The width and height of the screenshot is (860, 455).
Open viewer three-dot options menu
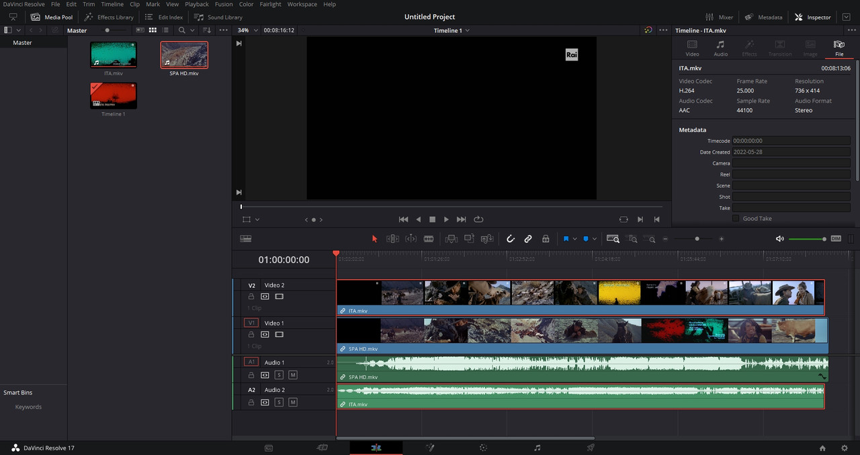tap(664, 30)
